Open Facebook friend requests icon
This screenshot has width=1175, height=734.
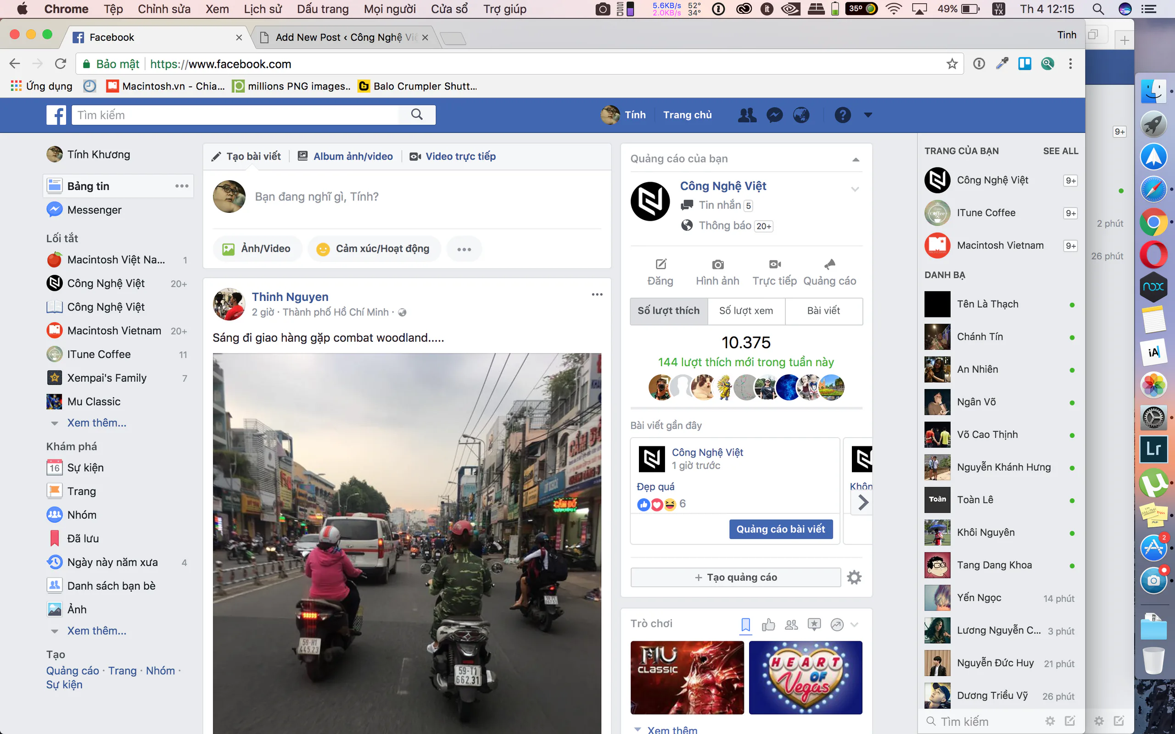coord(747,115)
